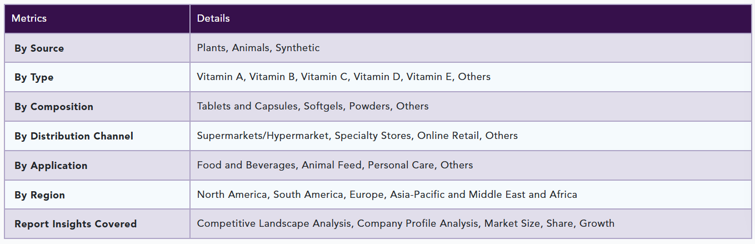Viewport: 755px width, 244px height.
Task: Click Asia-Pacific in the region row
Action: [417, 195]
